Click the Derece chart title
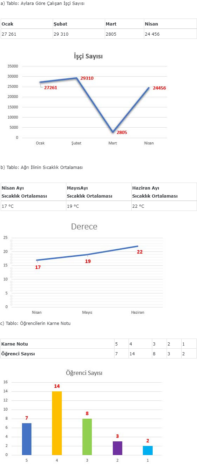 (x=84, y=227)
